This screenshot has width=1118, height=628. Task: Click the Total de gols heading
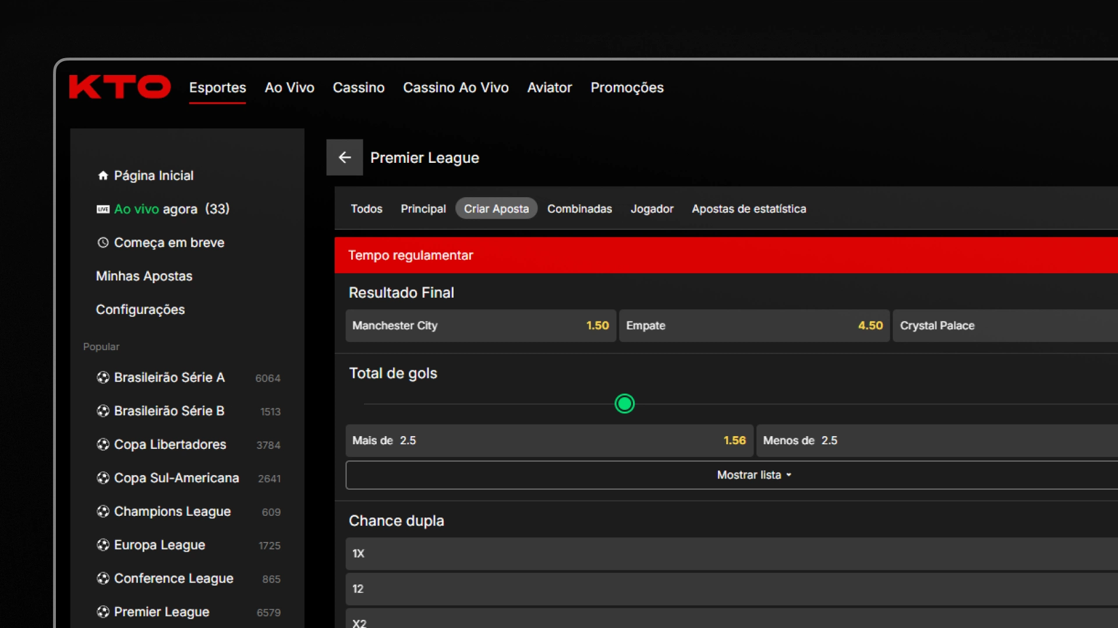click(x=393, y=374)
